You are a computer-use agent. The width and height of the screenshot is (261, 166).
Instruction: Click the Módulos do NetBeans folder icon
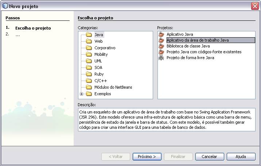pos(89,87)
